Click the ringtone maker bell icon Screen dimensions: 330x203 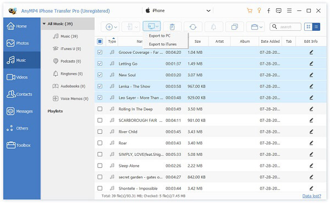click(213, 27)
